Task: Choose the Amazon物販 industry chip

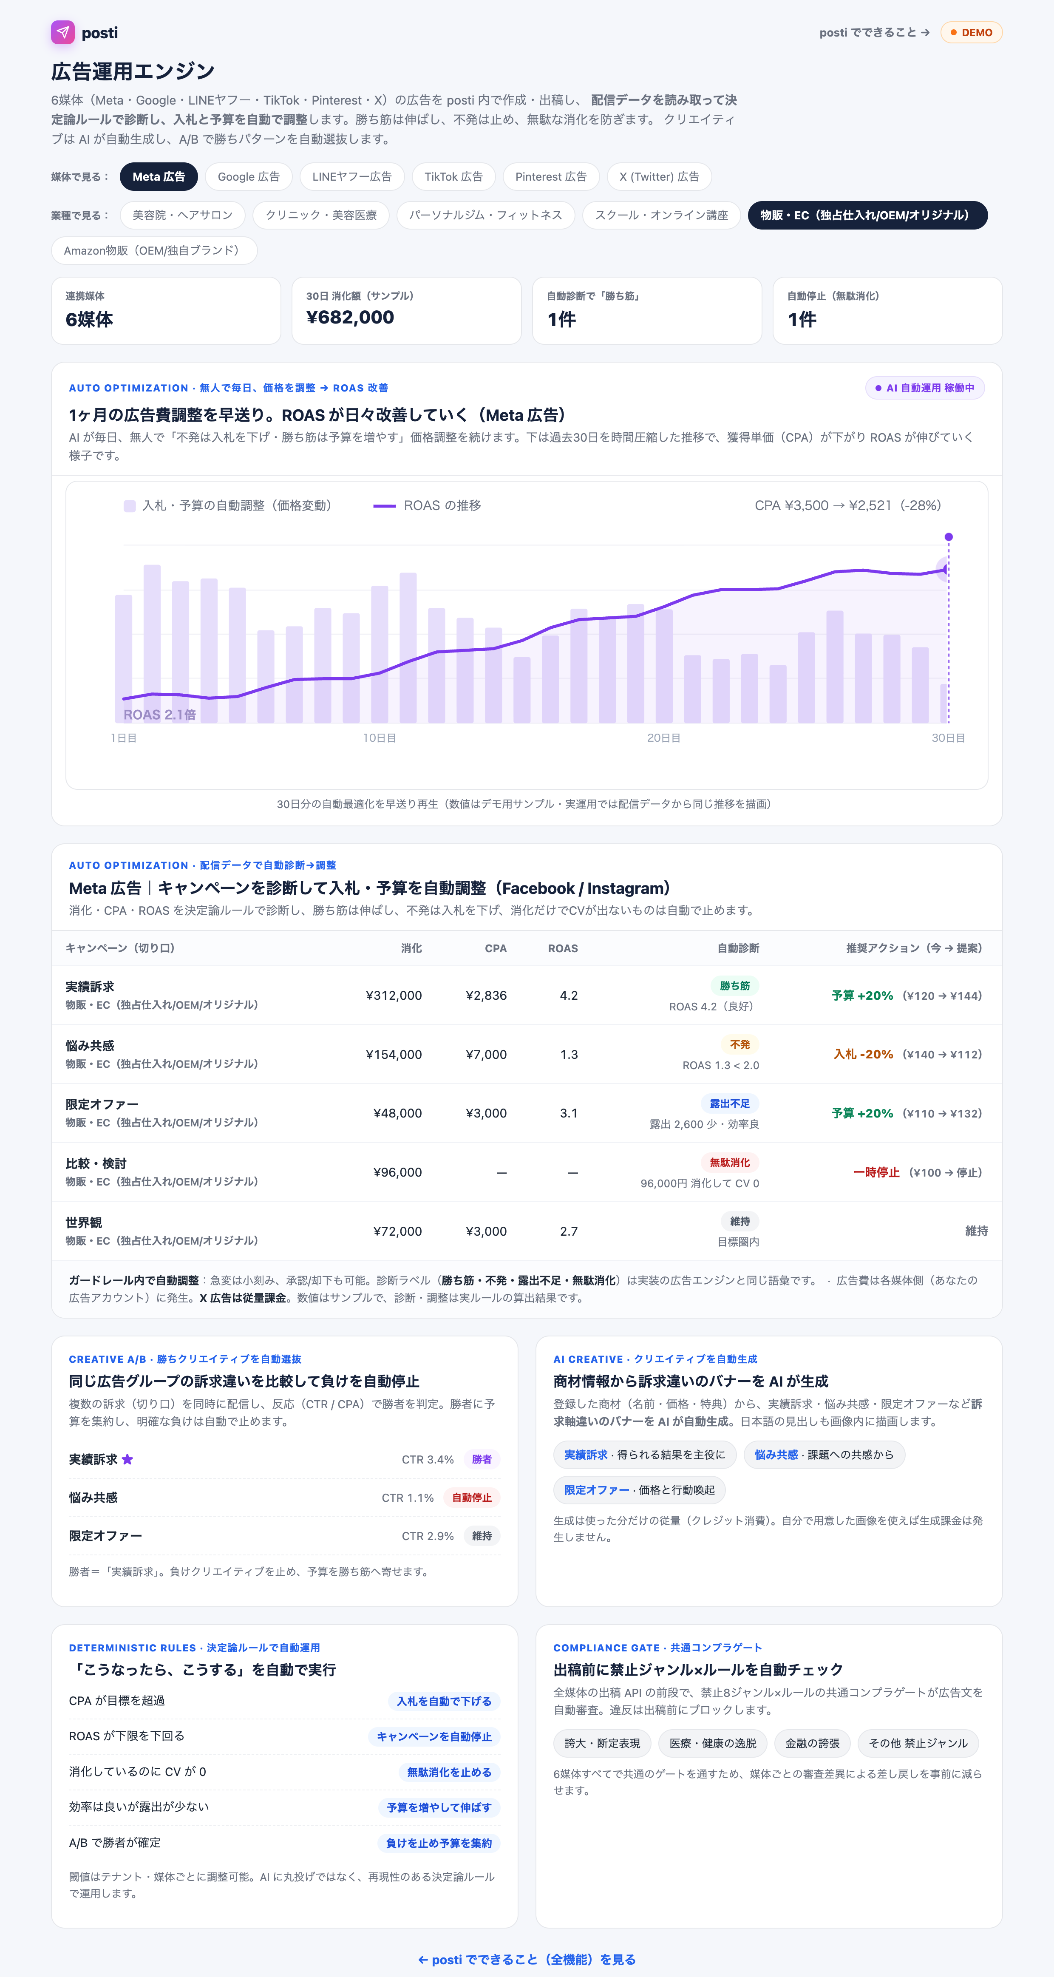Action: tap(154, 250)
